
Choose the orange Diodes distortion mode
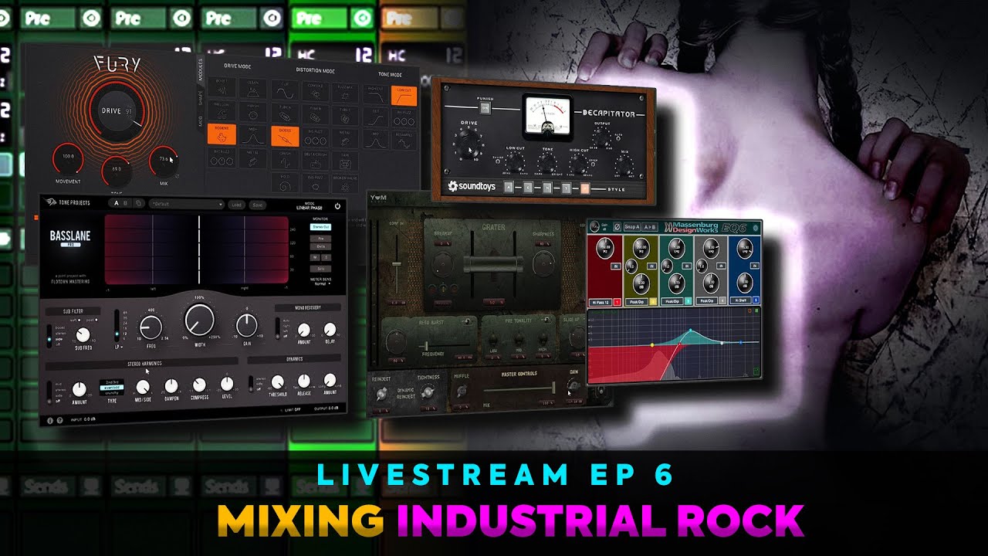point(285,136)
